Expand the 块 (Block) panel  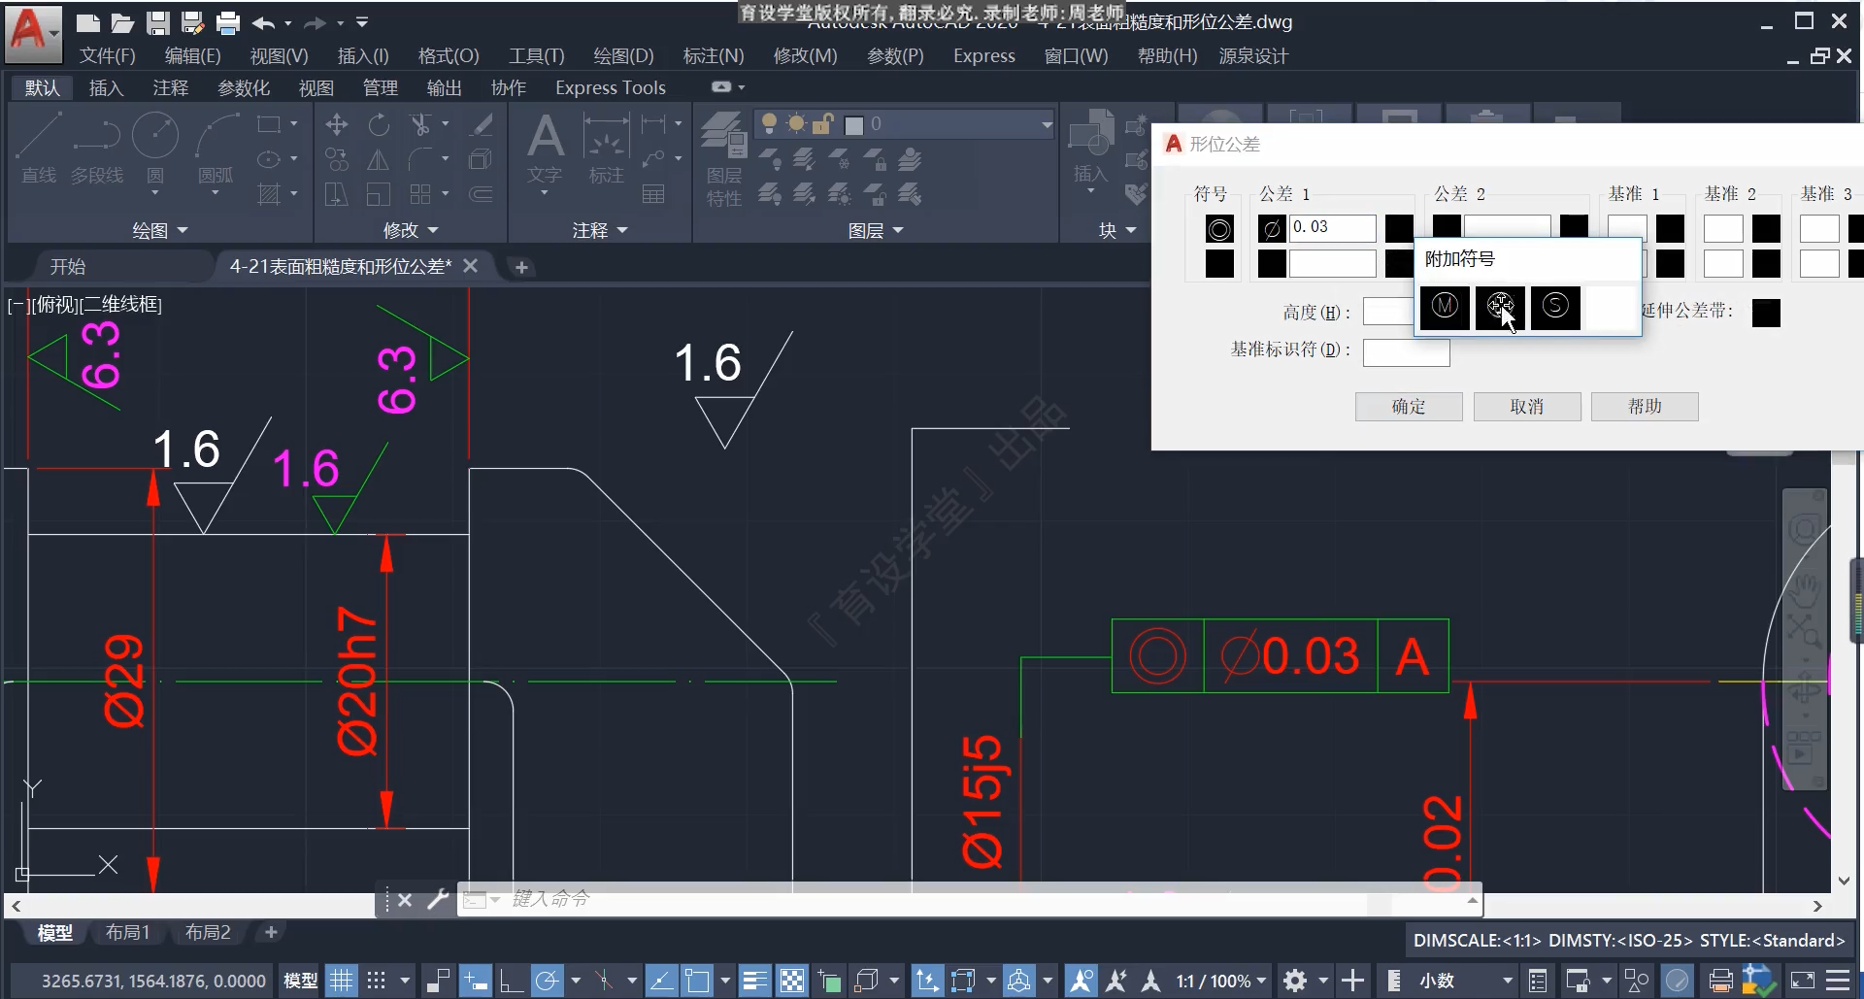(1116, 230)
